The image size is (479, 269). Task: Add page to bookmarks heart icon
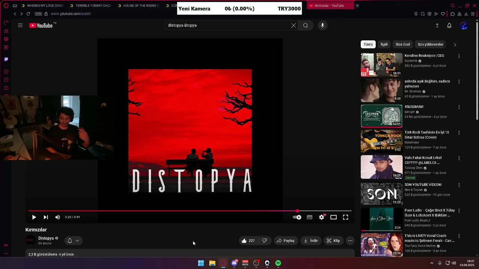pos(443,14)
